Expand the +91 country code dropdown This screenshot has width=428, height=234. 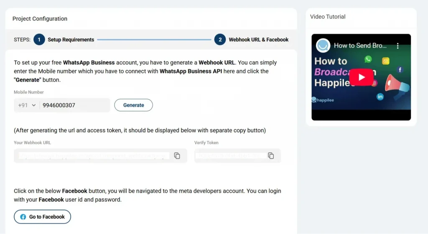coord(27,105)
